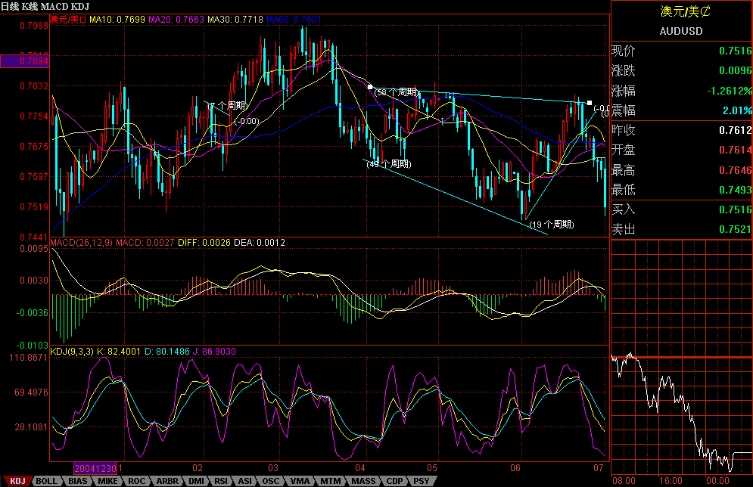This screenshot has width=753, height=487.
Task: Click the AUDUSD symbol header
Action: pyautogui.click(x=681, y=32)
